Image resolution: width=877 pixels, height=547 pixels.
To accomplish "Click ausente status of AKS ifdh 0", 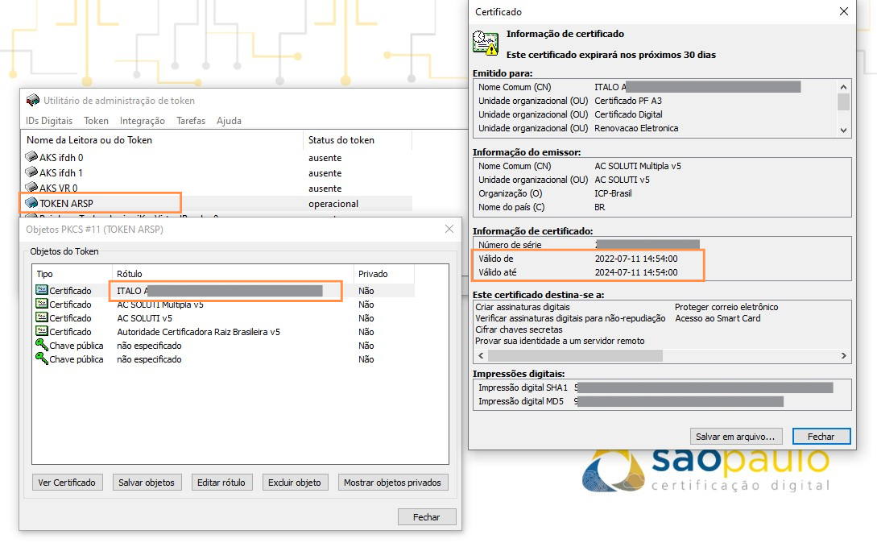I will 325,158.
